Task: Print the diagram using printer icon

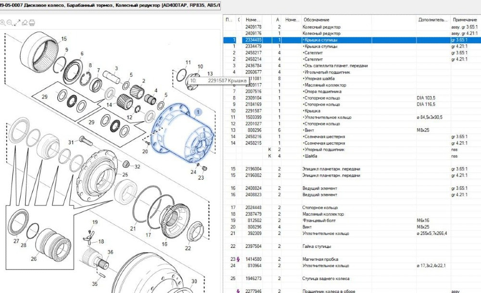Action: 32,22
